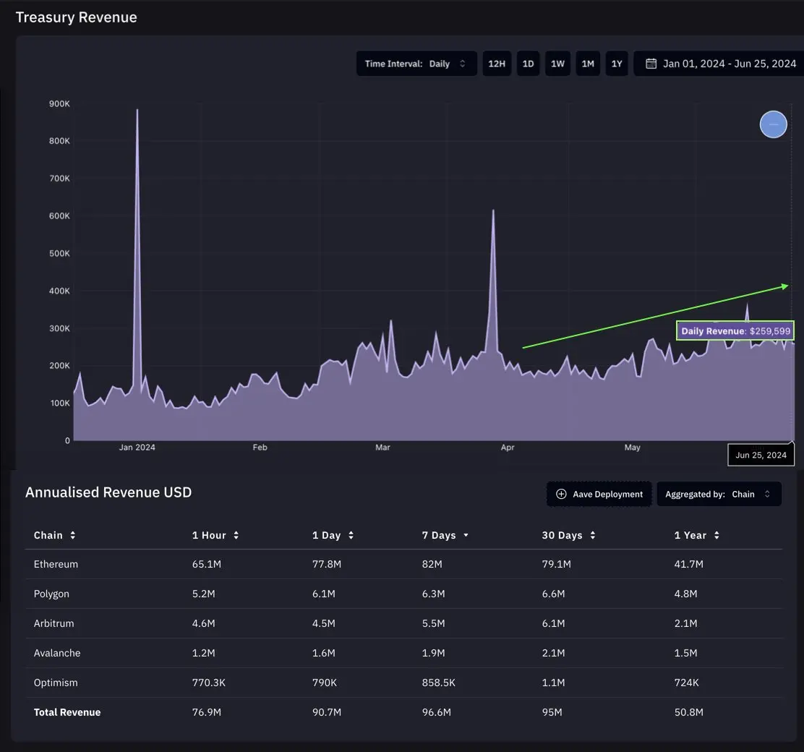Click the plus icon beside Aave Deployment

(561, 495)
